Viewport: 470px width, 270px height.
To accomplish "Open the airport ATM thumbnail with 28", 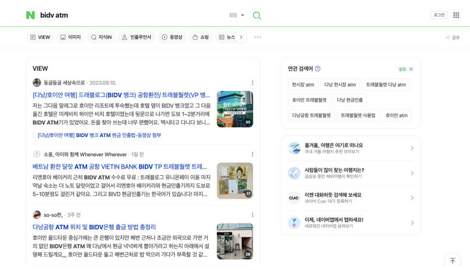I will (234, 241).
